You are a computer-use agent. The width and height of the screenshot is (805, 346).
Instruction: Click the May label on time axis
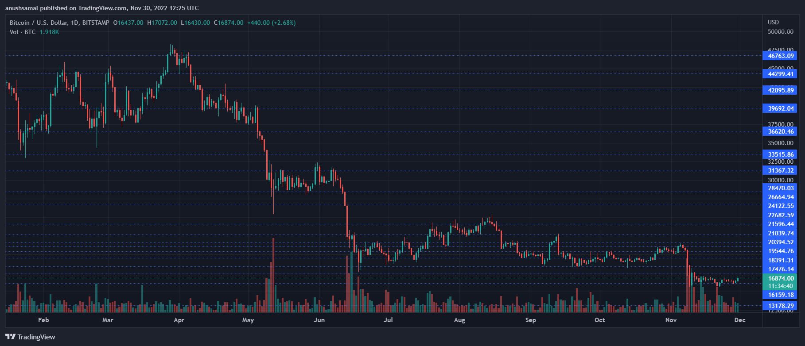coord(248,320)
